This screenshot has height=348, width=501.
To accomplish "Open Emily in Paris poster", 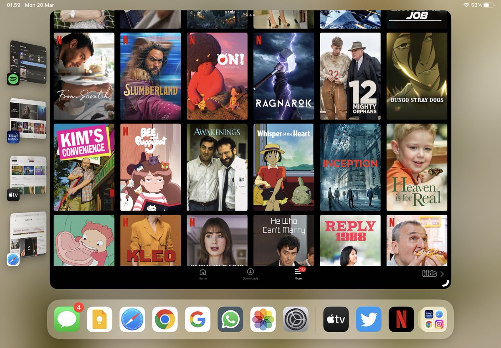I will pyautogui.click(x=217, y=240).
